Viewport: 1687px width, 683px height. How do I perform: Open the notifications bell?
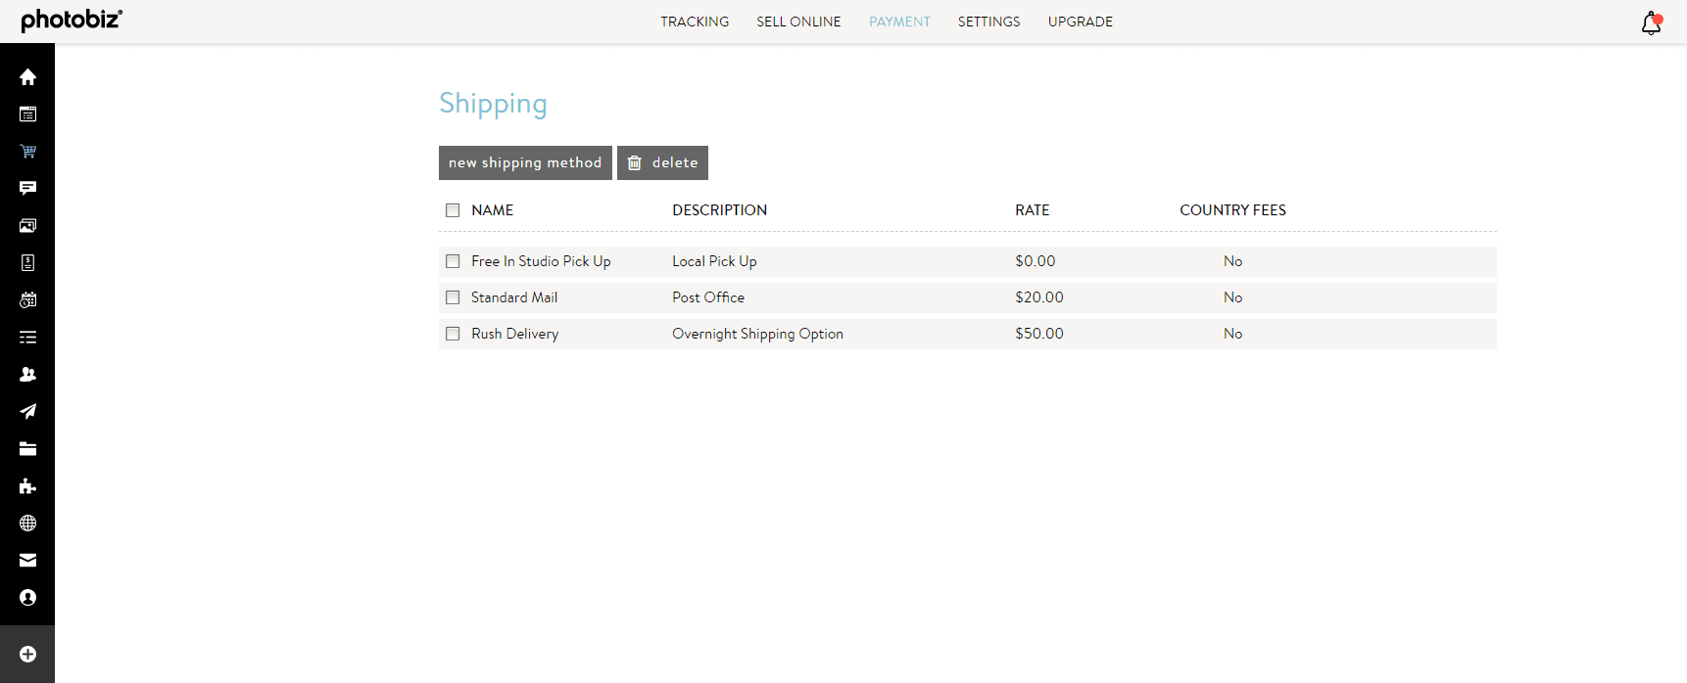coord(1652,23)
